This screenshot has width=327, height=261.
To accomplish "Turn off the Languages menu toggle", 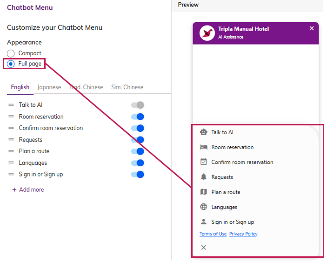I will (x=138, y=163).
